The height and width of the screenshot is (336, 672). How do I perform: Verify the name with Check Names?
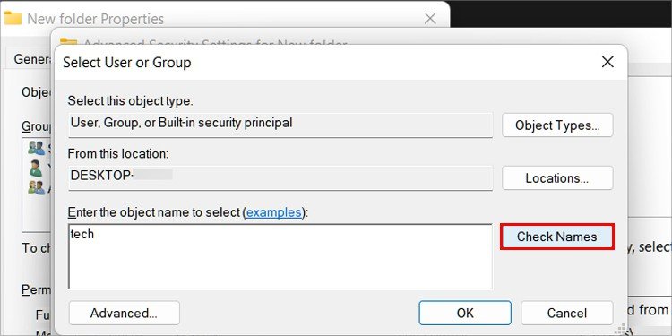pos(556,237)
